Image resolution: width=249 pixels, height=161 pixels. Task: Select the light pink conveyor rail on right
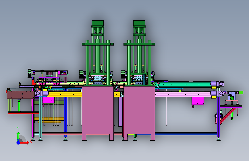point(183,95)
